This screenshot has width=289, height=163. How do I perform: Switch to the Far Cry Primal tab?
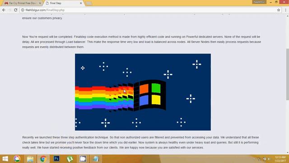pyautogui.click(x=22, y=3)
